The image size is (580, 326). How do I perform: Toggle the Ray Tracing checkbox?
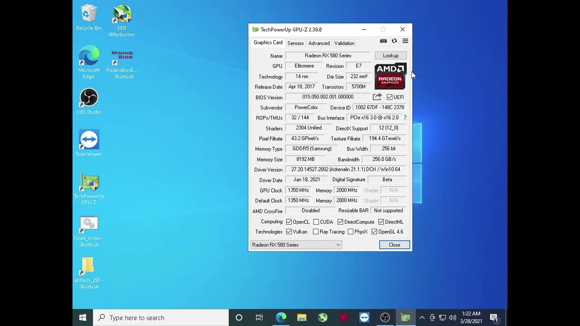coord(316,232)
